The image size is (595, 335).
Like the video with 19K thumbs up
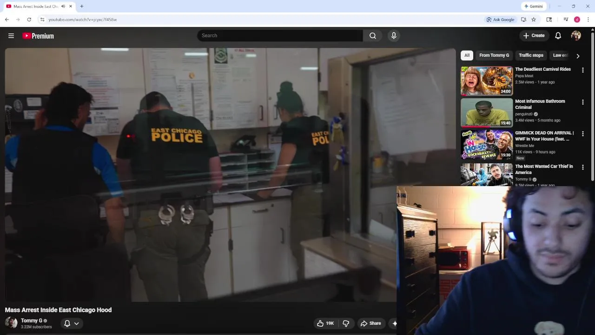tap(325, 323)
